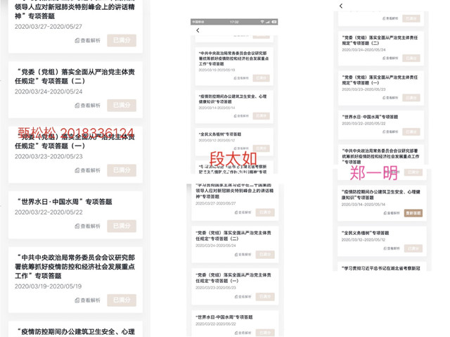Screen dimensions: 450x337
Task: Tap the back arrow in the right screenshot
Action: point(341,6)
